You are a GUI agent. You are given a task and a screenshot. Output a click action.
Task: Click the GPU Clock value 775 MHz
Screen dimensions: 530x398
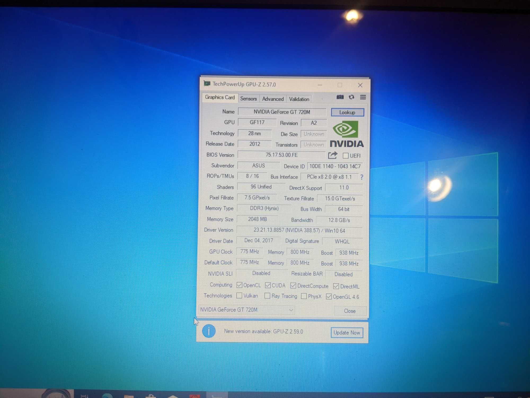click(249, 251)
